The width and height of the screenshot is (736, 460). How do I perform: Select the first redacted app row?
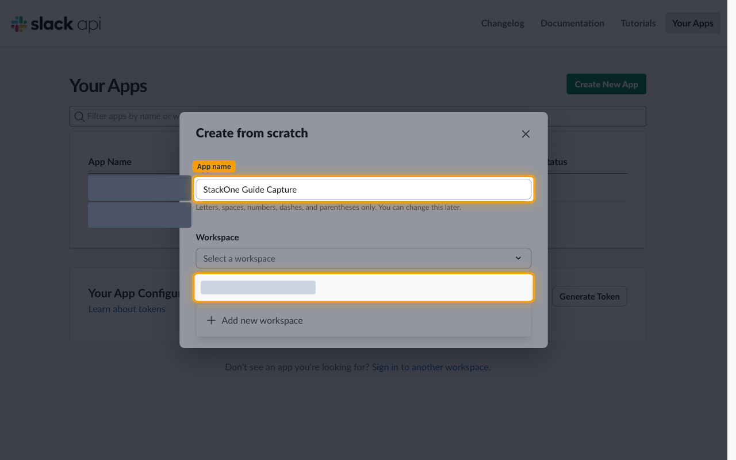click(x=140, y=188)
